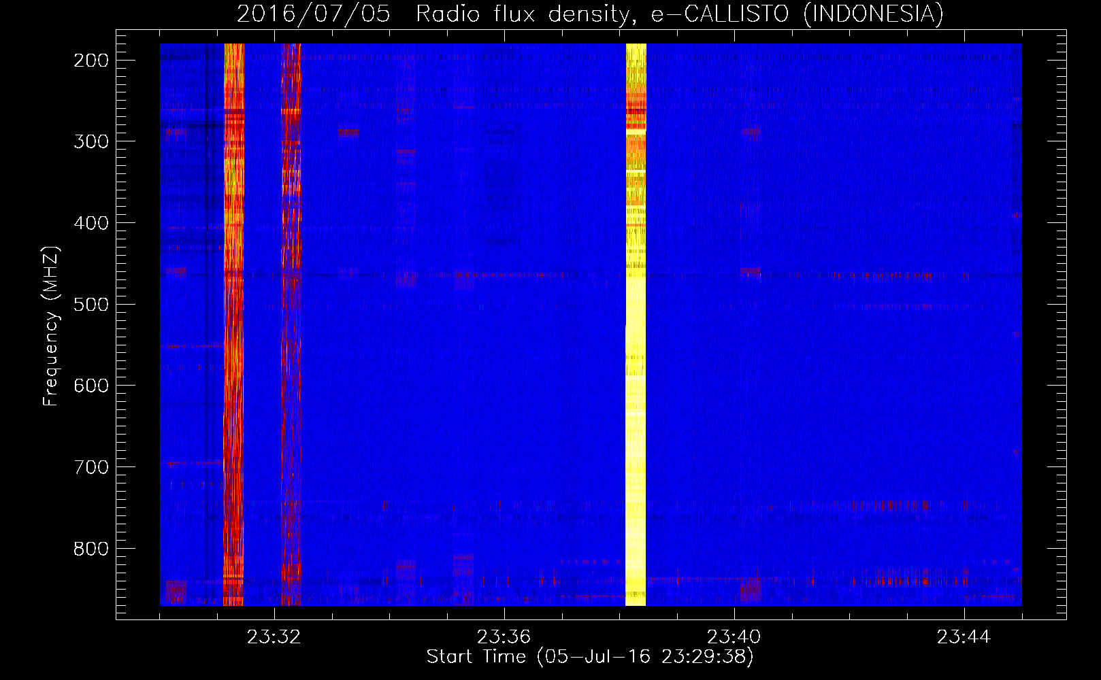Click the 23:40 time tick label
1101x680 pixels.
click(x=734, y=637)
